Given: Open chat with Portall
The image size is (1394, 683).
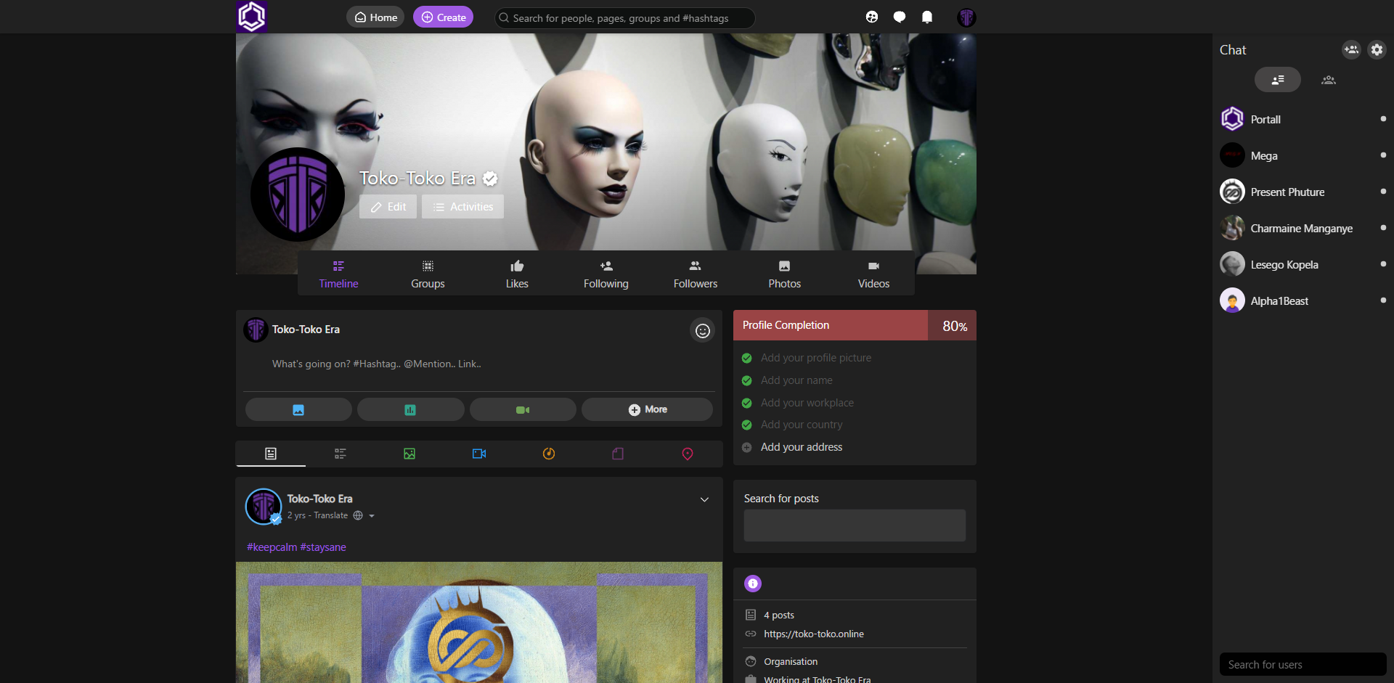Looking at the screenshot, I should (x=1303, y=119).
